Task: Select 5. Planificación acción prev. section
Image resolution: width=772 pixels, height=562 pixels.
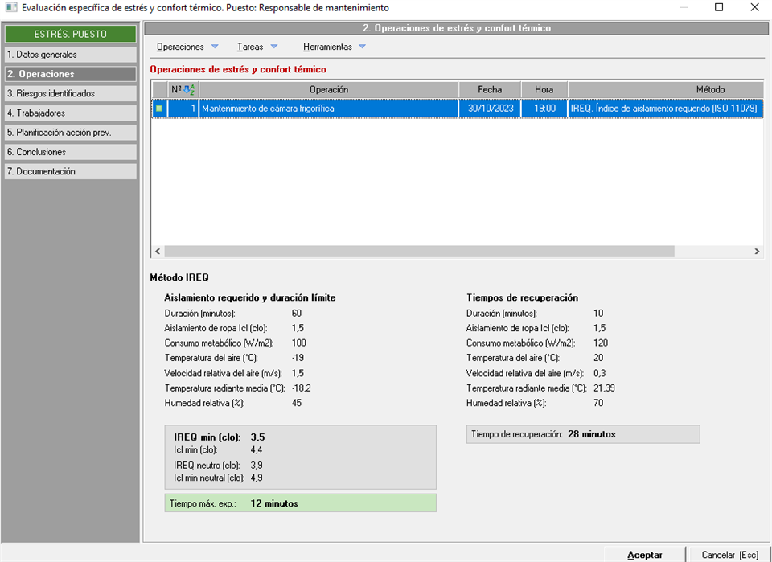Action: [x=70, y=133]
